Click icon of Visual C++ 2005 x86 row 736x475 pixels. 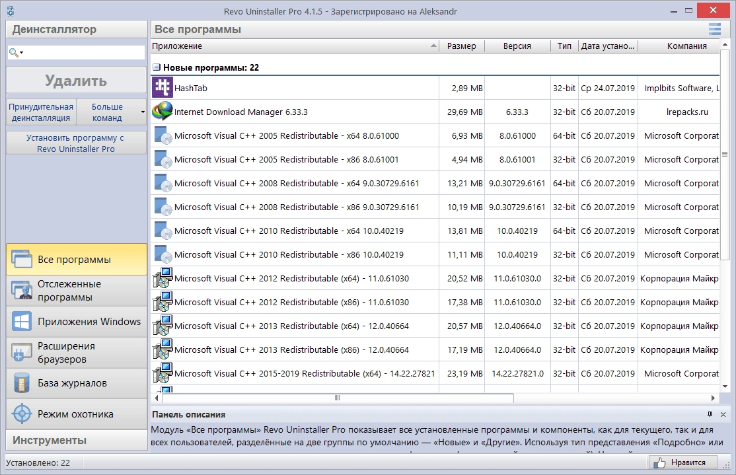(x=163, y=160)
